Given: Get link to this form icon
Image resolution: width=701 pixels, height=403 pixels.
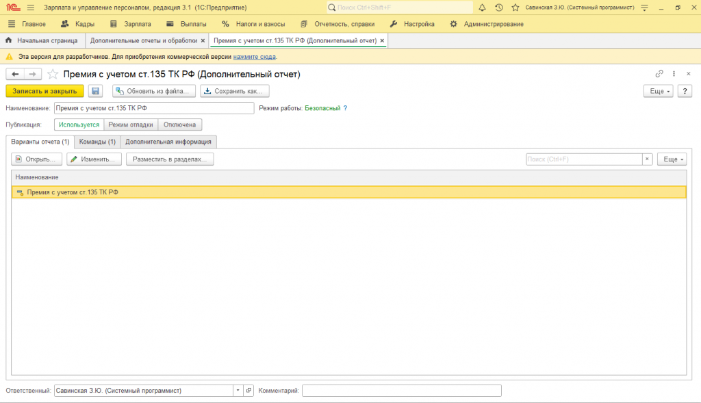Looking at the screenshot, I should [659, 74].
